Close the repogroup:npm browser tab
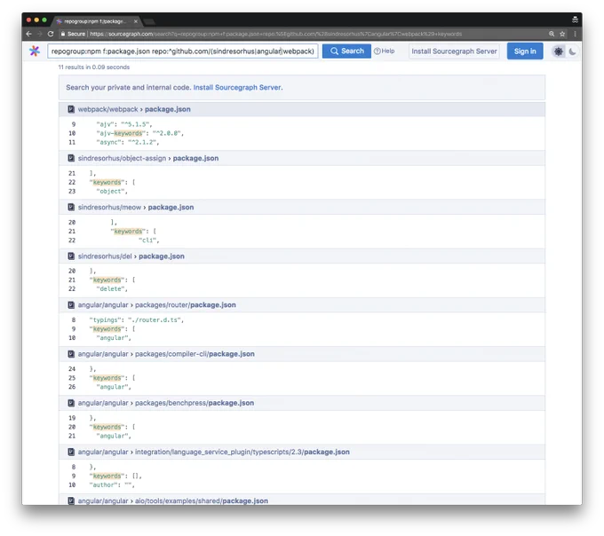 point(136,21)
